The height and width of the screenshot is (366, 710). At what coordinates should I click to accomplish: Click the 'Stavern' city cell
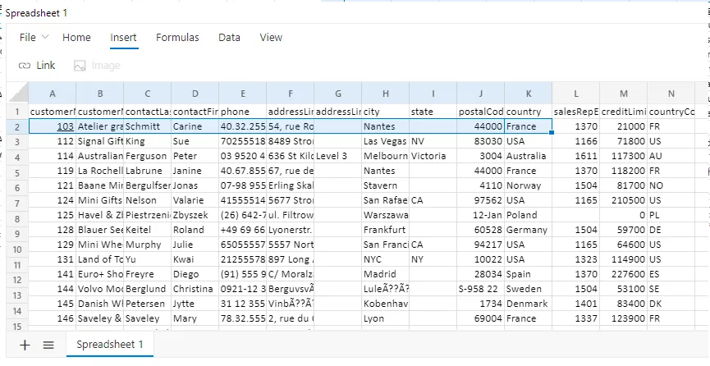click(385, 185)
